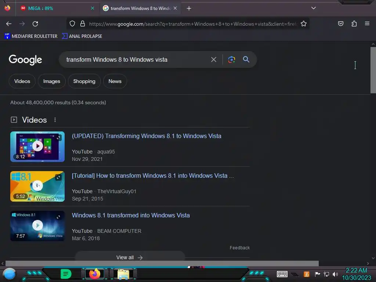The image size is (376, 282).
Task: Click the padlock site information icon
Action: (83, 23)
